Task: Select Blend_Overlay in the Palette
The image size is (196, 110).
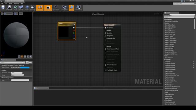Action: [x=169, y=44]
